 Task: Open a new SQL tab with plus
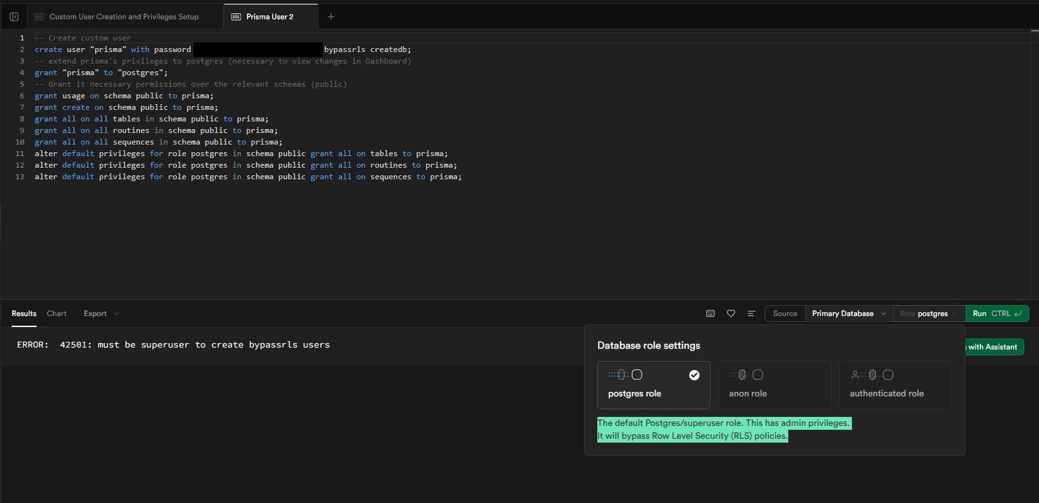pyautogui.click(x=331, y=17)
